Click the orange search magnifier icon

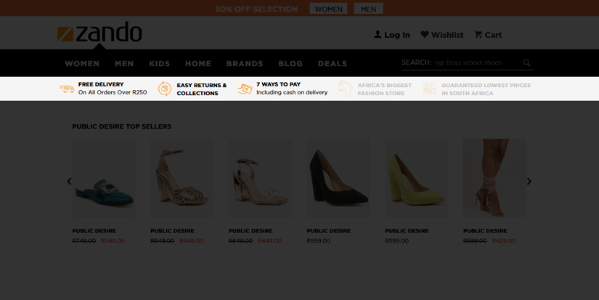point(527,62)
